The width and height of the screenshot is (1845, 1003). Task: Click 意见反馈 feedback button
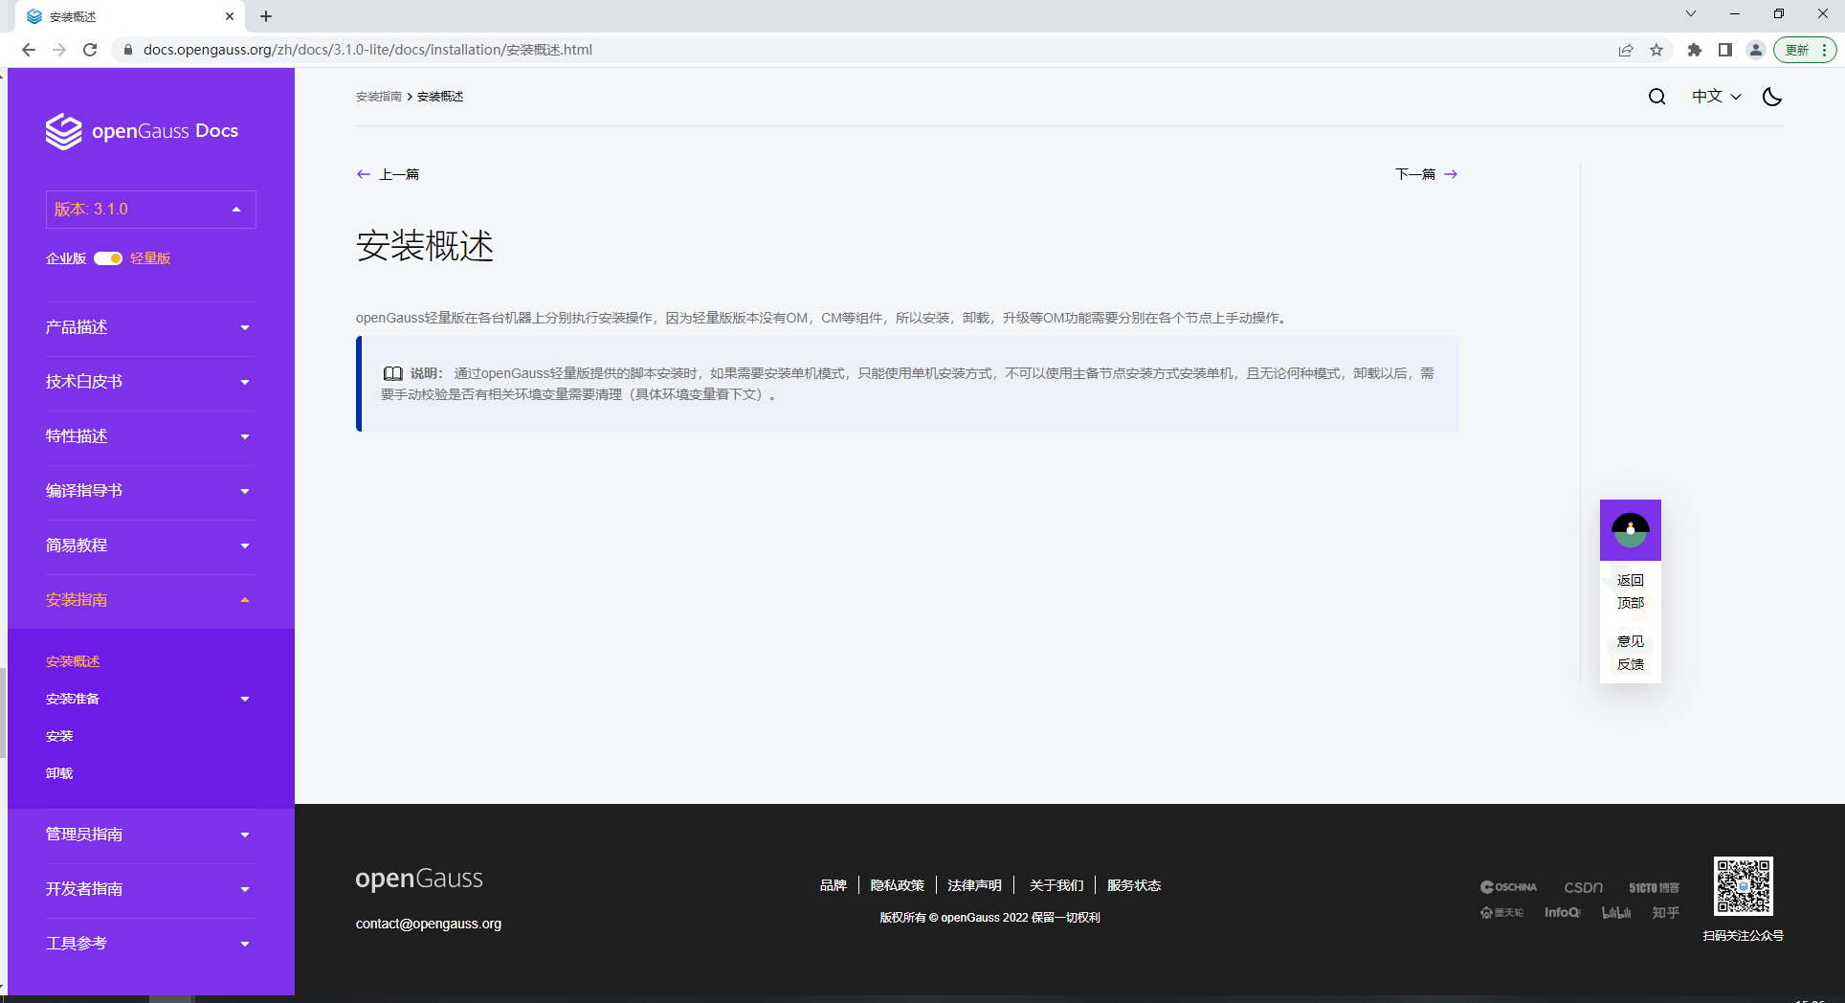click(1631, 653)
